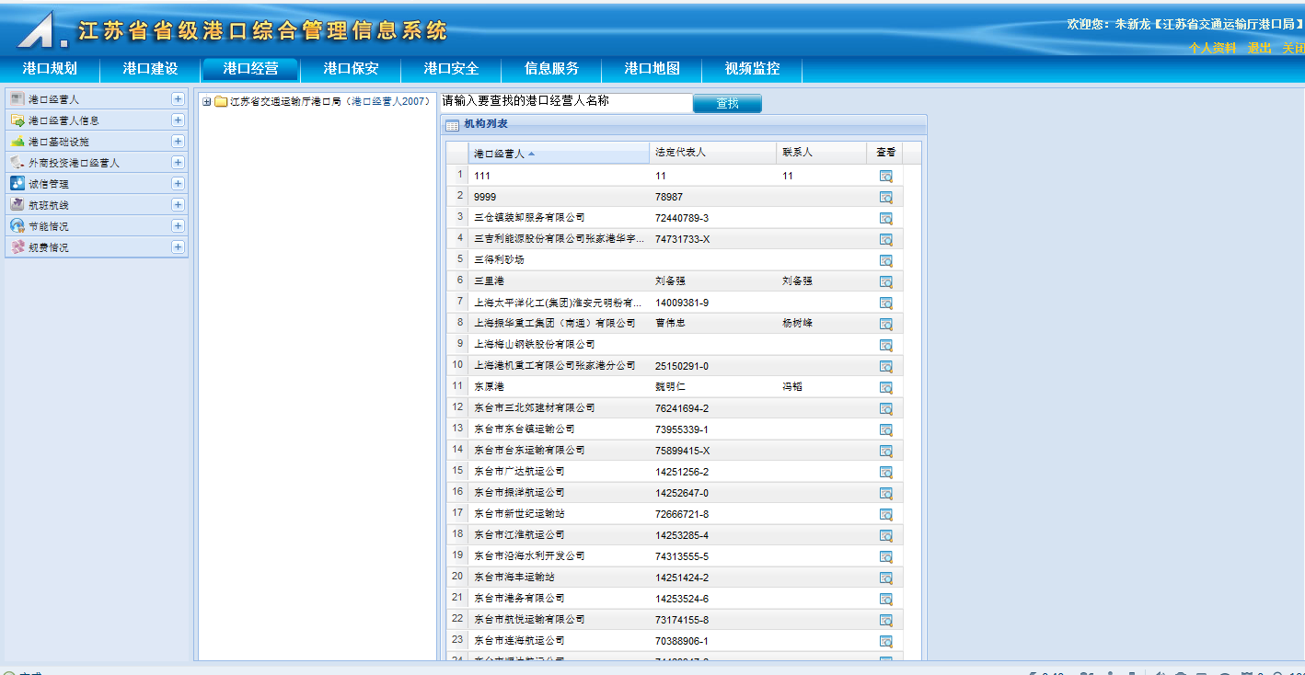
Task: Click the operator name search field
Action: coord(565,101)
